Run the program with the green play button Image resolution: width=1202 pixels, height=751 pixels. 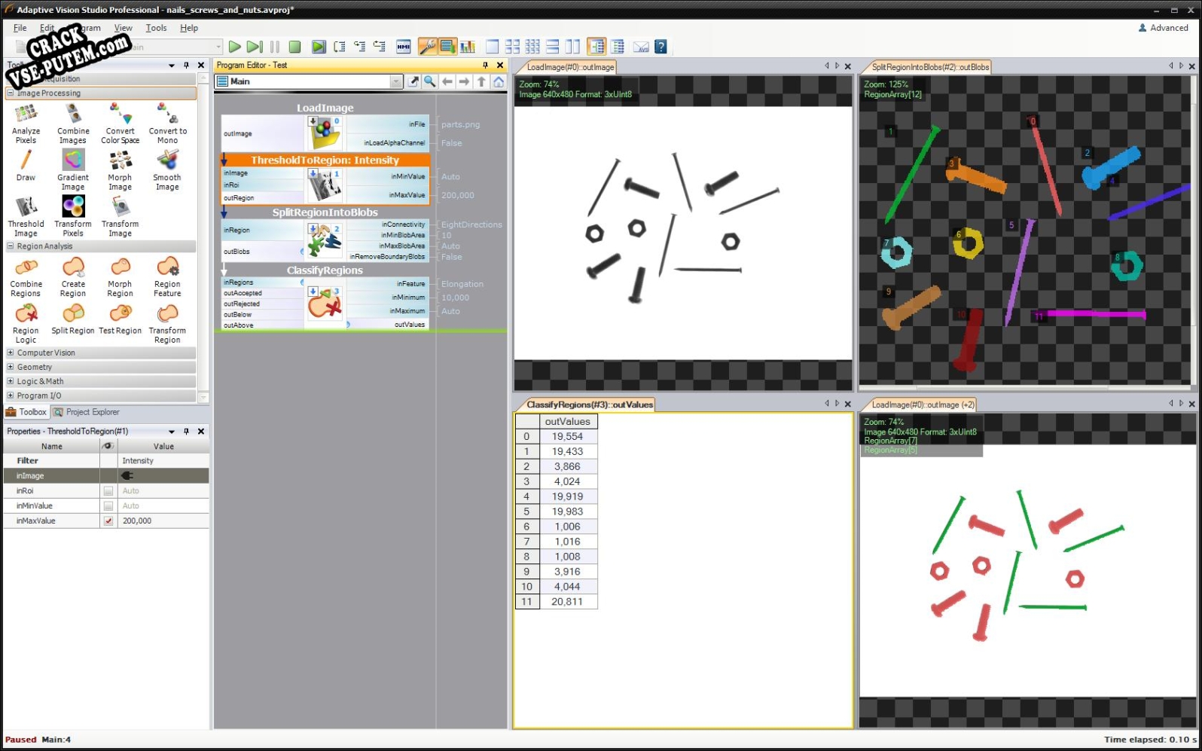click(x=234, y=47)
